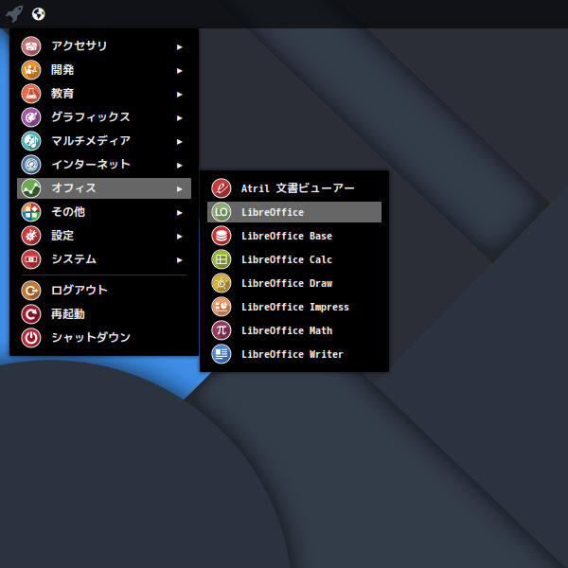This screenshot has height=568, width=568.
Task: Open the インターネット menu entry
Action: (104, 165)
